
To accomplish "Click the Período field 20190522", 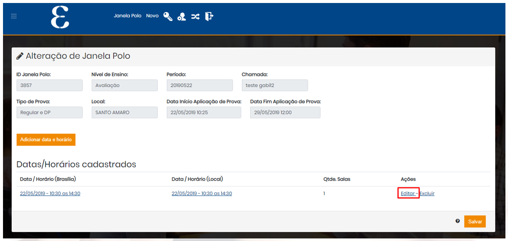I will pos(200,86).
